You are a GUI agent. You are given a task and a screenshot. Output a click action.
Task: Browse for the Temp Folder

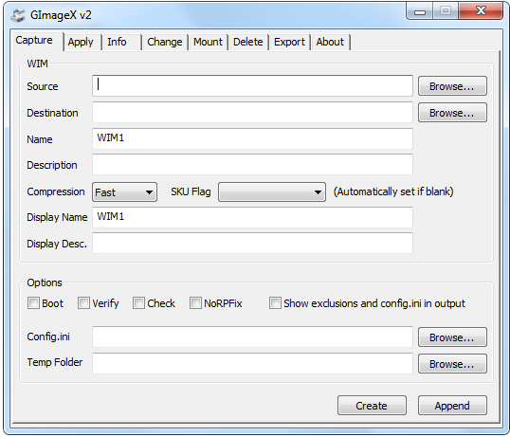[x=452, y=364]
